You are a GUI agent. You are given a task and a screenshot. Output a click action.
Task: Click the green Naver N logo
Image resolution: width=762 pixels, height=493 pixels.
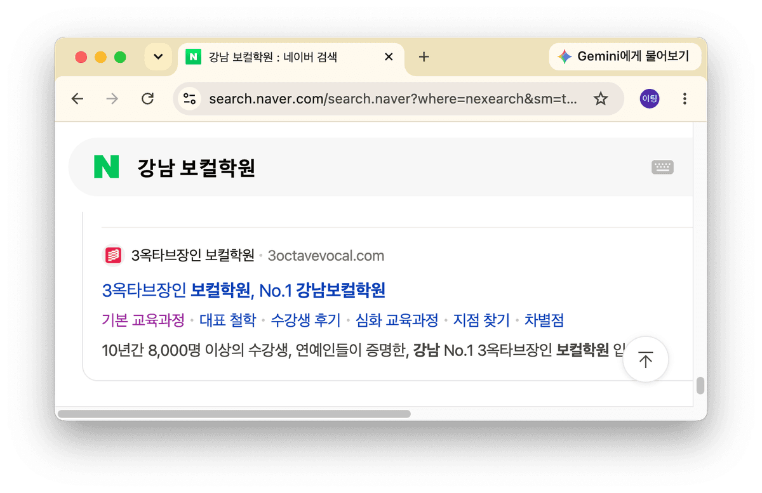pyautogui.click(x=107, y=167)
